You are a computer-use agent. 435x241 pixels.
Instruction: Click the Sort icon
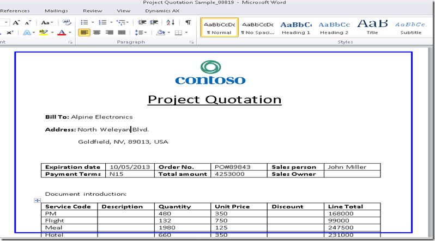click(171, 22)
